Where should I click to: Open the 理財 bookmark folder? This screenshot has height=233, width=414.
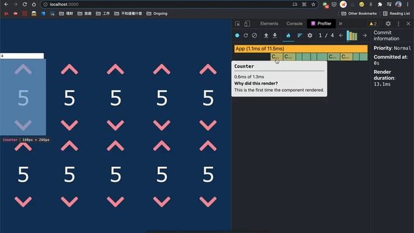click(x=66, y=14)
